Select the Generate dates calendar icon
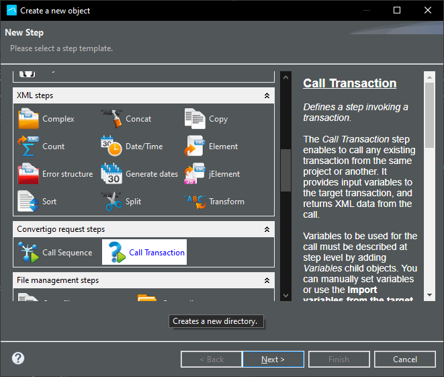The image size is (444, 377). point(112,173)
